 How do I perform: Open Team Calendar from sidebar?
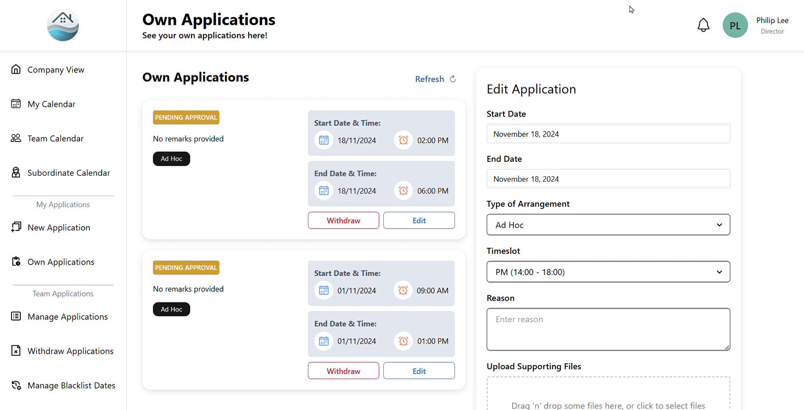pos(55,139)
